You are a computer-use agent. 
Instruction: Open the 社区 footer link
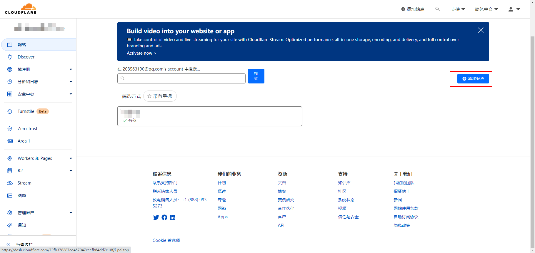pyautogui.click(x=342, y=191)
